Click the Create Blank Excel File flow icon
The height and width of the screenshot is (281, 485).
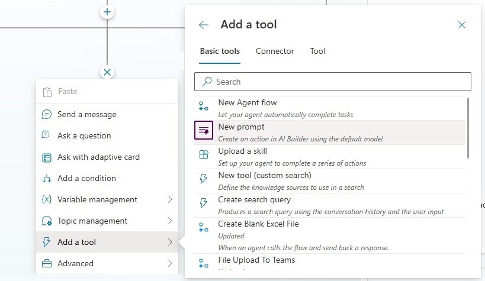204,228
